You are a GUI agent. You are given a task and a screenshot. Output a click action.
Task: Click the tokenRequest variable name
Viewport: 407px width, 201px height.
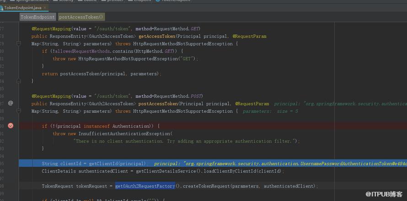[91, 186]
